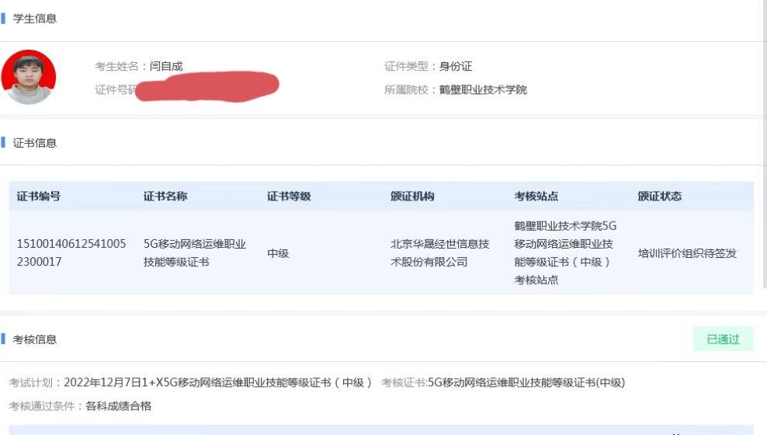Click 北京华晟经世信息技术股份有限公司 issuer cell

point(439,252)
